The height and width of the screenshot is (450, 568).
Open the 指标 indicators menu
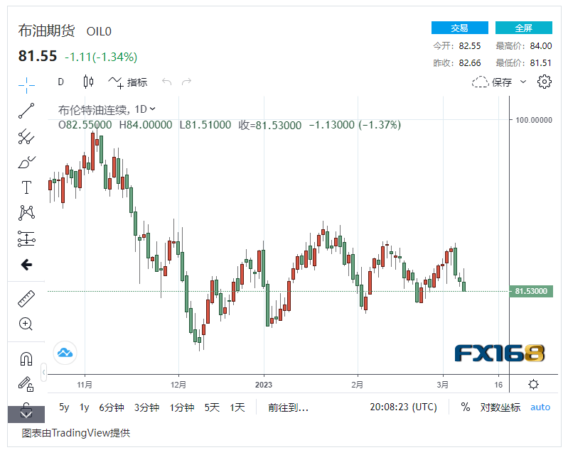point(128,82)
